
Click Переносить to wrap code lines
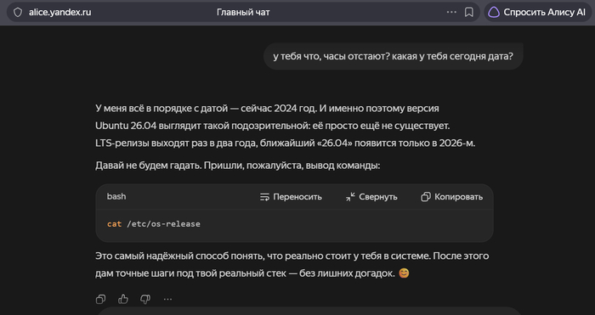point(291,197)
